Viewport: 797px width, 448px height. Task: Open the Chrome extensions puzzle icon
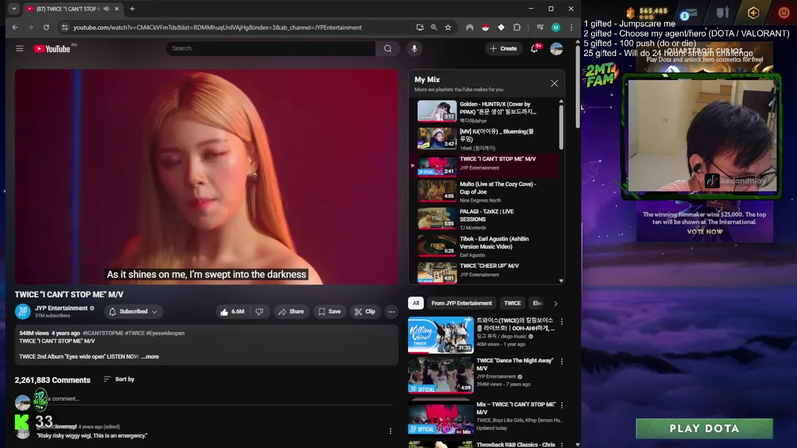point(517,27)
